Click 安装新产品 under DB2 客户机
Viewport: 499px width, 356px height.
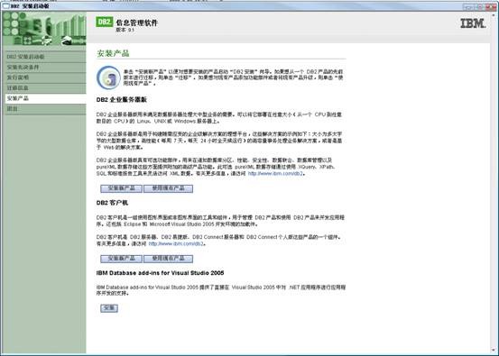pyautogui.click(x=121, y=259)
